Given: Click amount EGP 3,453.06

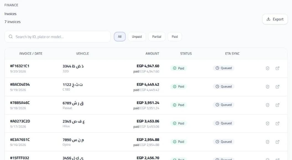Looking at the screenshot, I should click(x=148, y=121).
